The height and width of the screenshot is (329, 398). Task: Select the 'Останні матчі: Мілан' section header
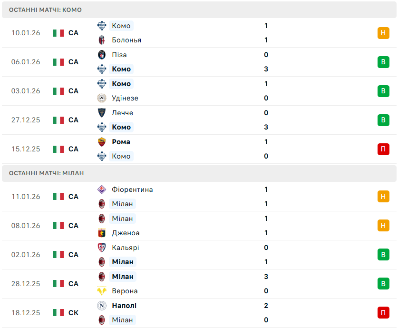47,173
